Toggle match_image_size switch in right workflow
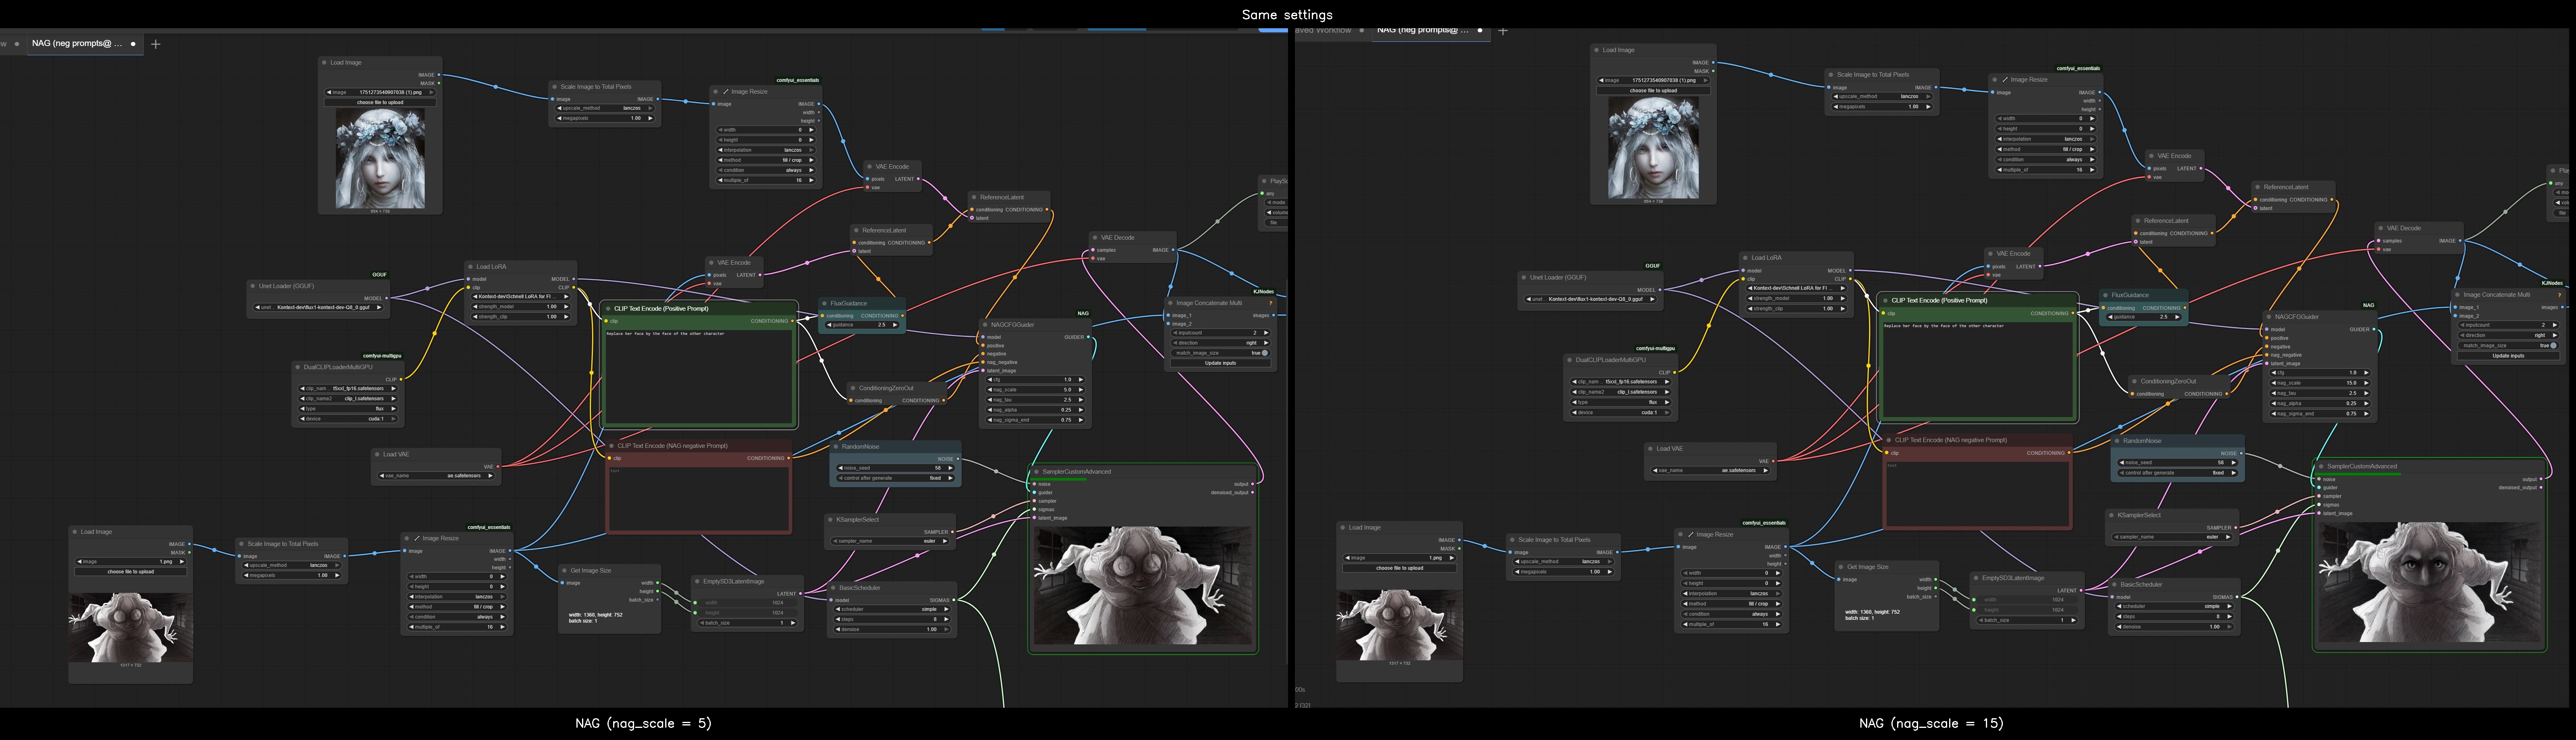 click(2552, 346)
